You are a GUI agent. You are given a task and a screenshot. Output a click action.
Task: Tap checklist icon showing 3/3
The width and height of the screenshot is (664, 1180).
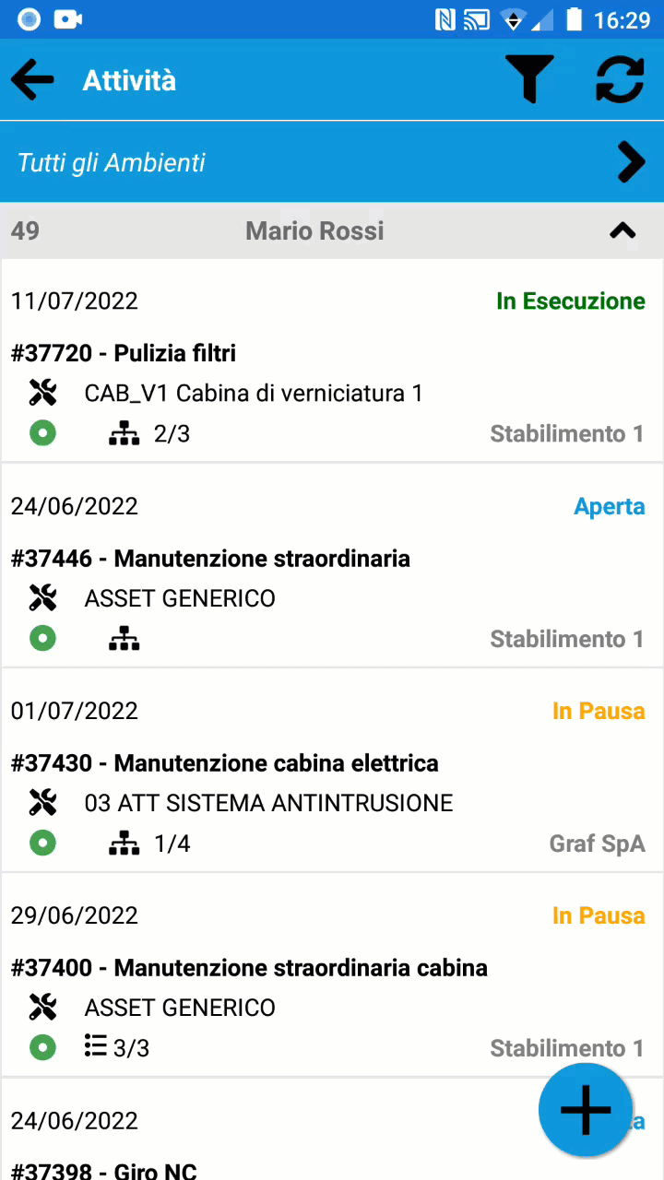click(x=95, y=1046)
